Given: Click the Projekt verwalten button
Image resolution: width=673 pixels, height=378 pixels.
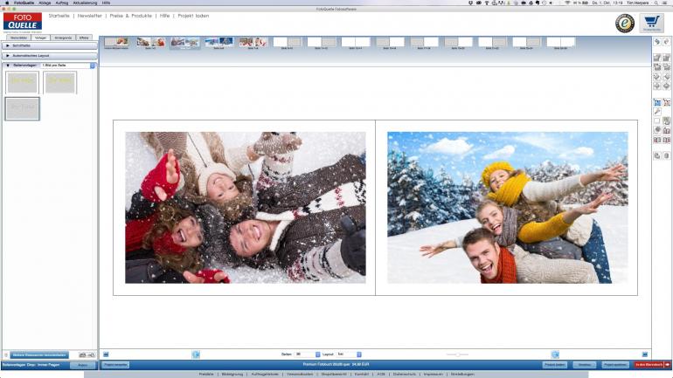Looking at the screenshot, I should point(115,365).
